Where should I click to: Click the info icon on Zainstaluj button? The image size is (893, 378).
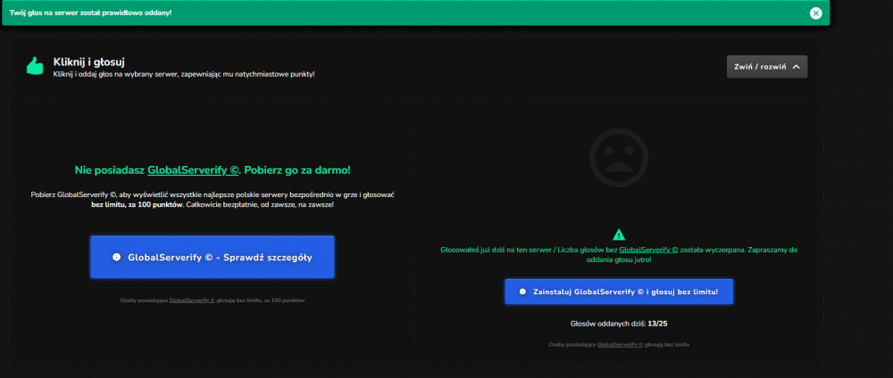522,292
